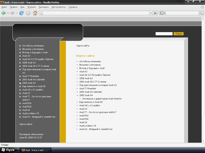Open the Audi TT Roadster sidebar link
The height and width of the screenshot is (153, 205).
(31, 76)
